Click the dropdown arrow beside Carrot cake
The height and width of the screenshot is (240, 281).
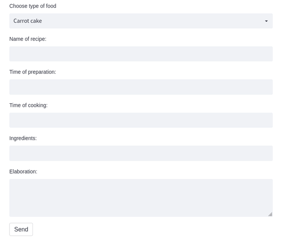tap(267, 21)
